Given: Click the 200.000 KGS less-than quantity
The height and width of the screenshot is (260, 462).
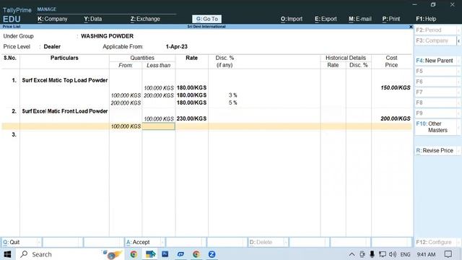Looking at the screenshot, I should click(x=159, y=95).
